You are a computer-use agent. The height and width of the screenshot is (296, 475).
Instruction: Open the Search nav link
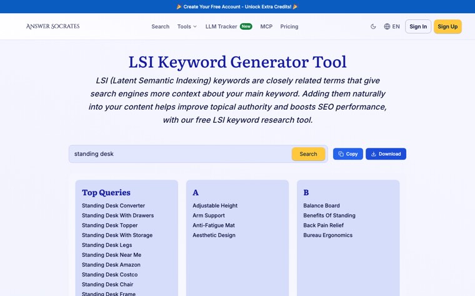[x=160, y=27]
